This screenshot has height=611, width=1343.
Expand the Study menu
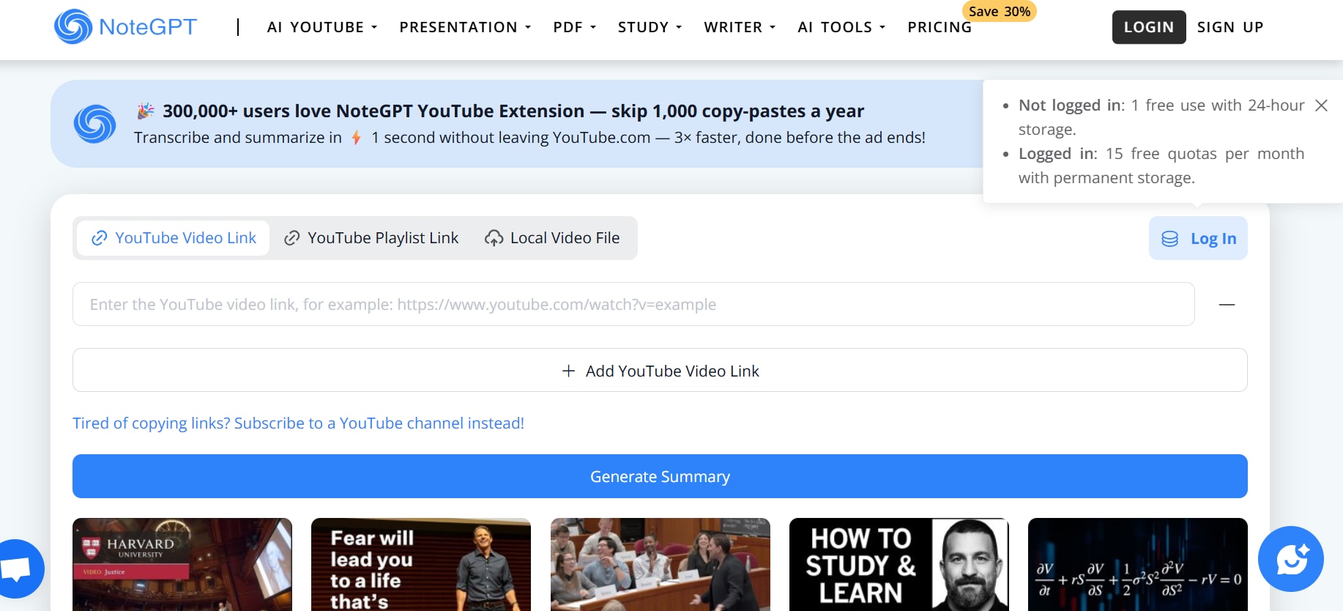tap(650, 27)
